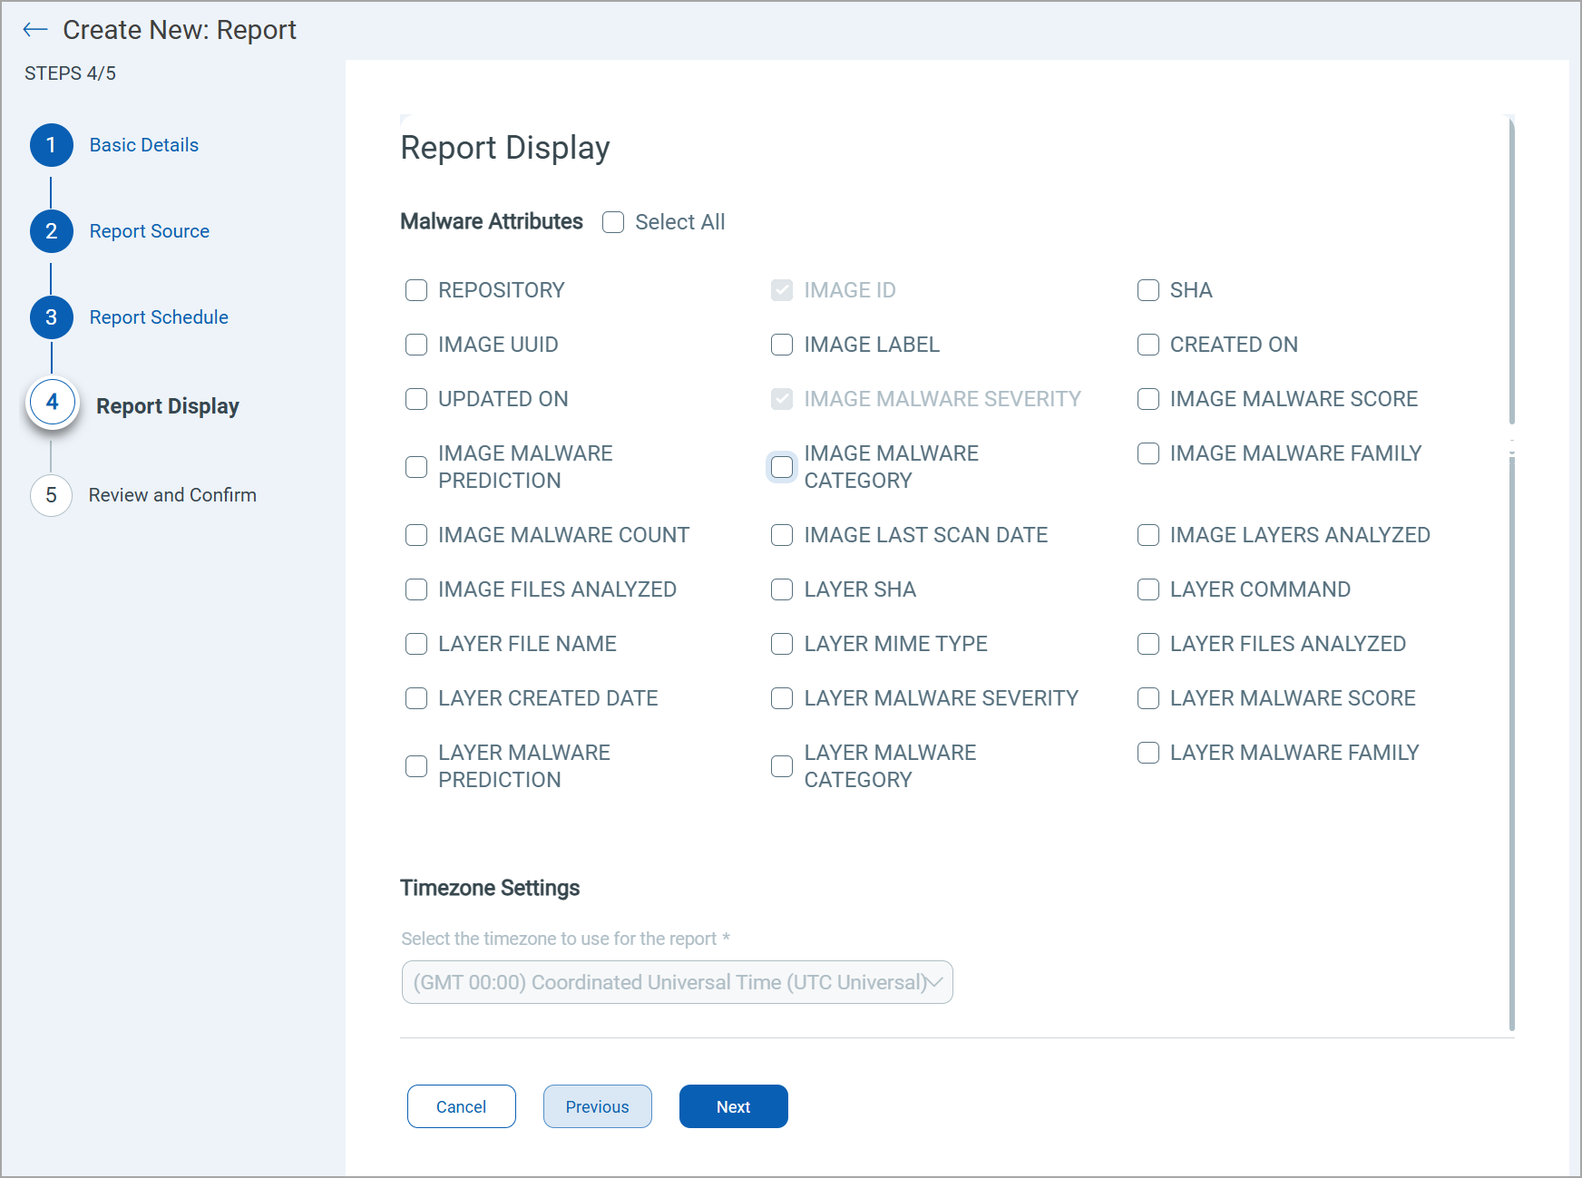The width and height of the screenshot is (1582, 1178).
Task: Enable the Select All checkbox
Action: coord(613,222)
